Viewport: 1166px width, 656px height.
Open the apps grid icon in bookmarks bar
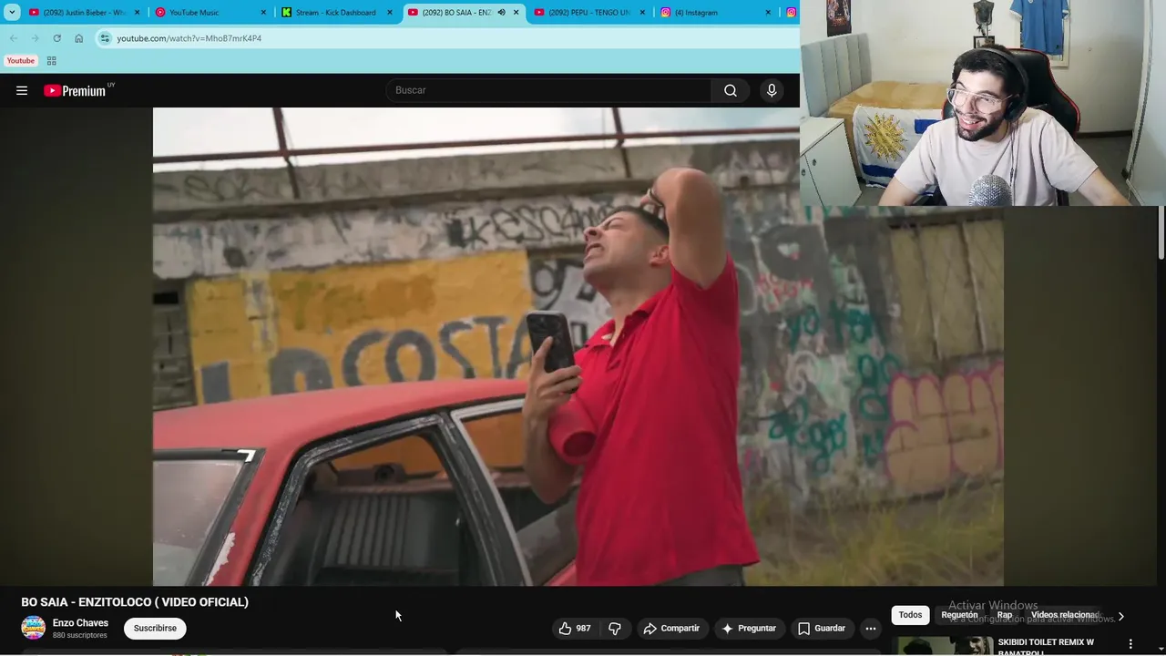tap(51, 61)
